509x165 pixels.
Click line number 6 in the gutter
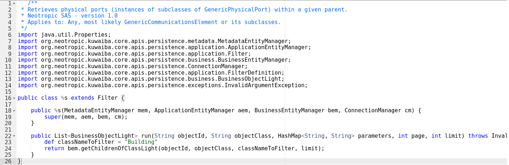[10, 35]
